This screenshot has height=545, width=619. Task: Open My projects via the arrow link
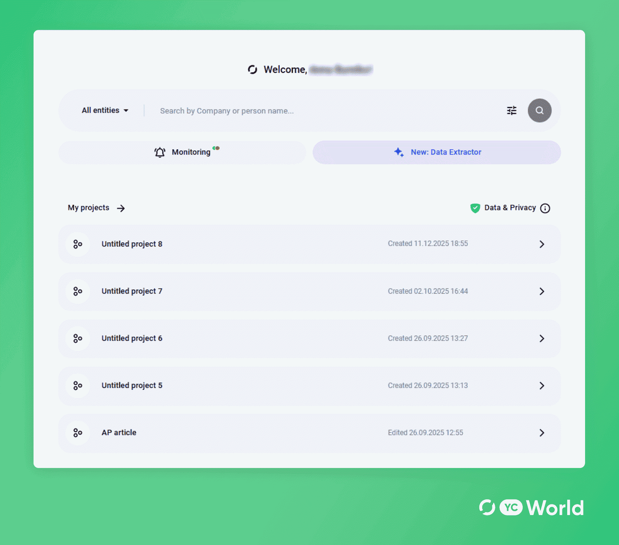tap(120, 208)
